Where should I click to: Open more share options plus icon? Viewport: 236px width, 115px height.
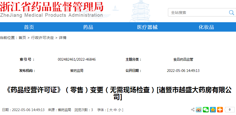tap(220, 110)
